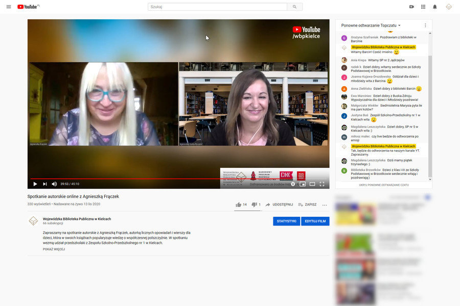
Task: Open player settings gear
Action: [x=293, y=184]
